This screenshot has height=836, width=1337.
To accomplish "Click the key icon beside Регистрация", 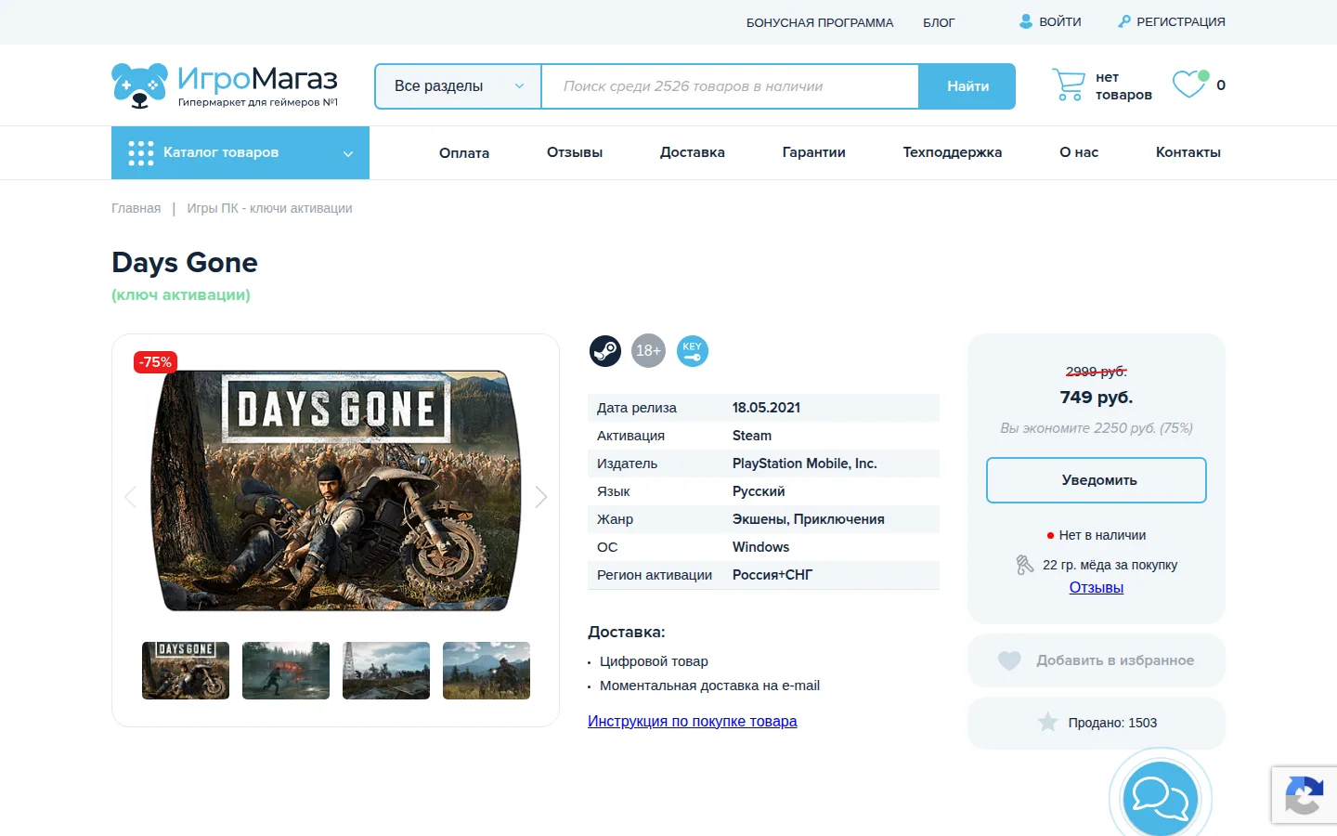I will (1124, 21).
